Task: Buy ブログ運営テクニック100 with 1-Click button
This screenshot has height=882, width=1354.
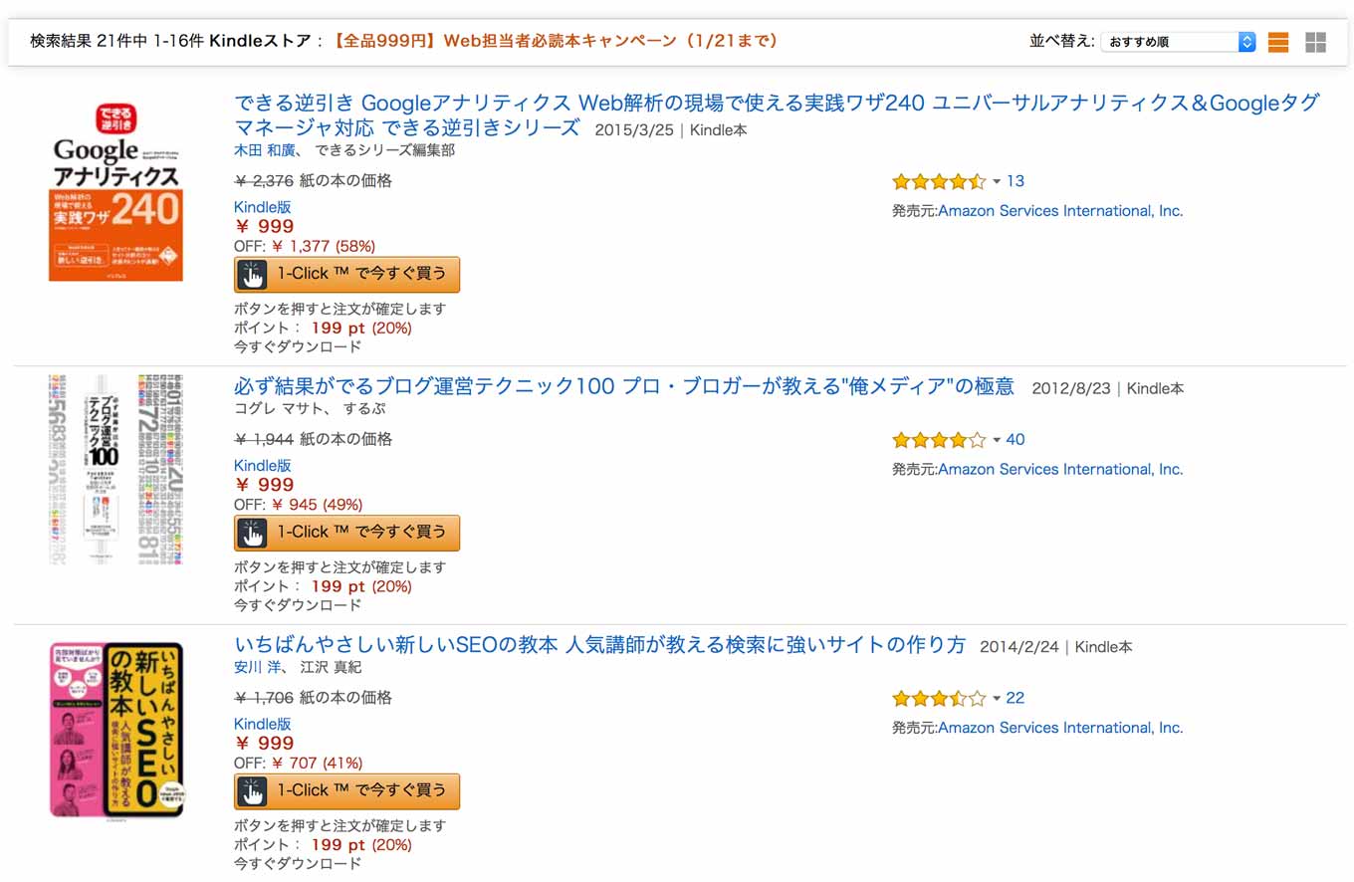Action: point(346,533)
